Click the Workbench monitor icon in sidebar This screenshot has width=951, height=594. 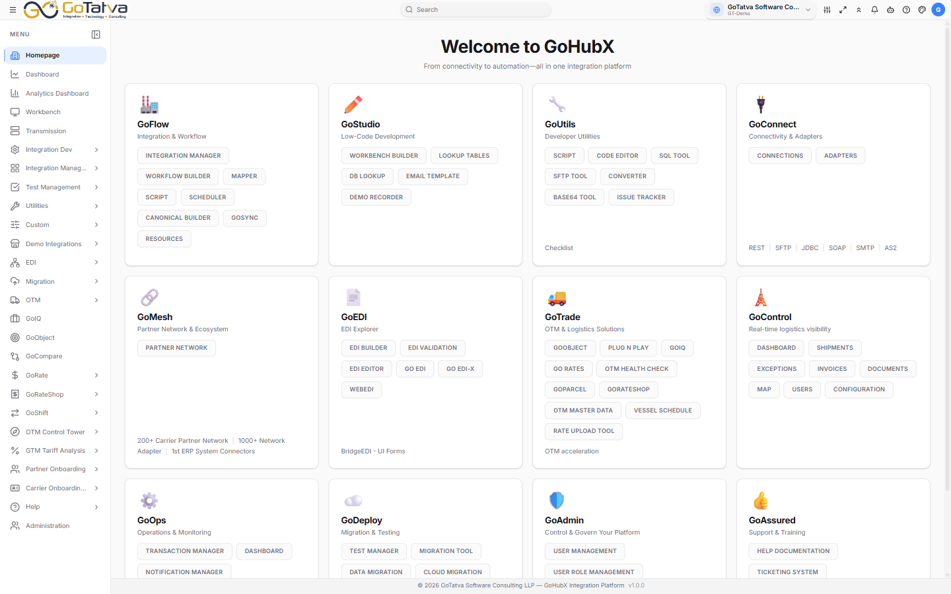[x=15, y=112]
